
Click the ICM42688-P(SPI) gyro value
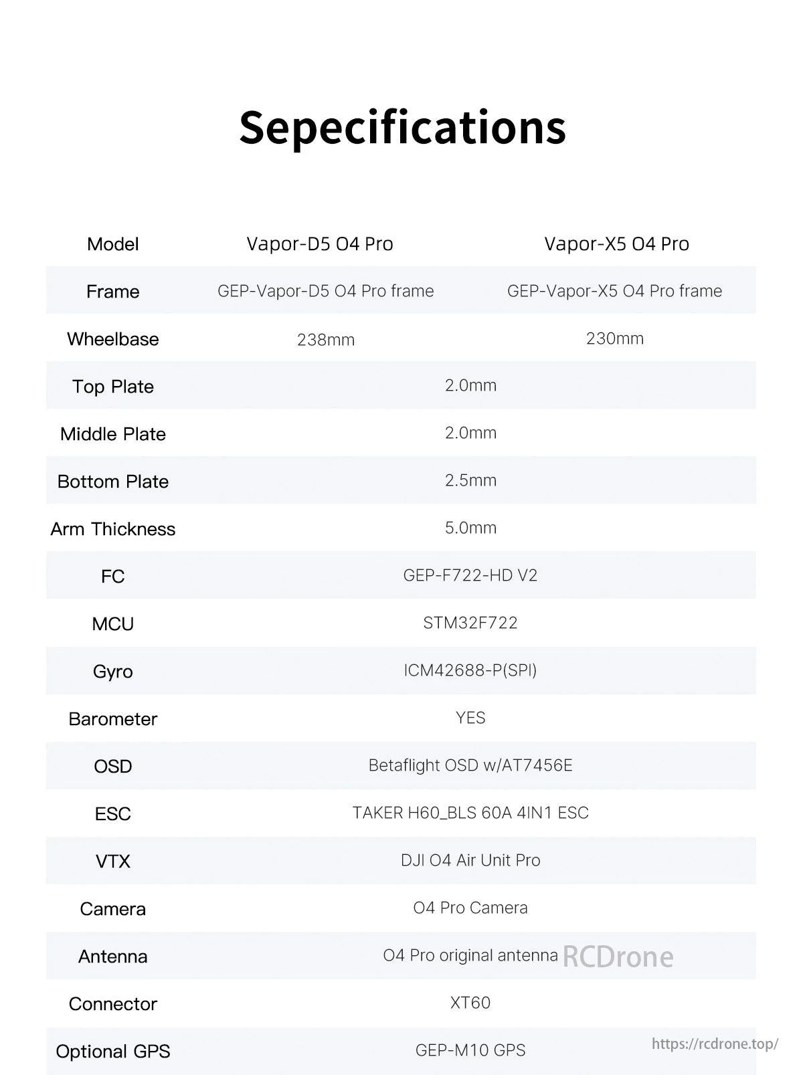tap(470, 670)
